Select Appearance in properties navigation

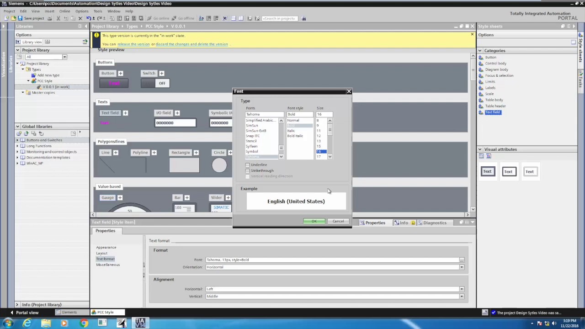tap(106, 247)
